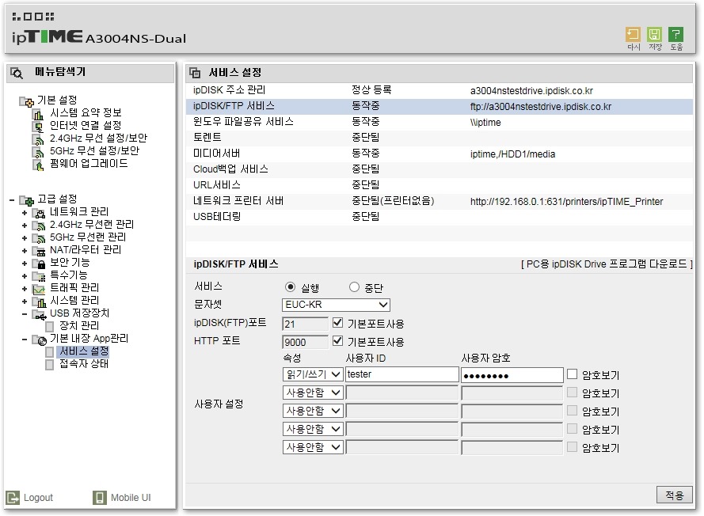Click the 보안 기능 lock icon
The height and width of the screenshot is (516, 704).
(39, 264)
